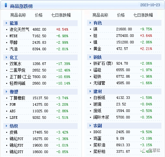Select the 玻璃 commodity name

97,104
